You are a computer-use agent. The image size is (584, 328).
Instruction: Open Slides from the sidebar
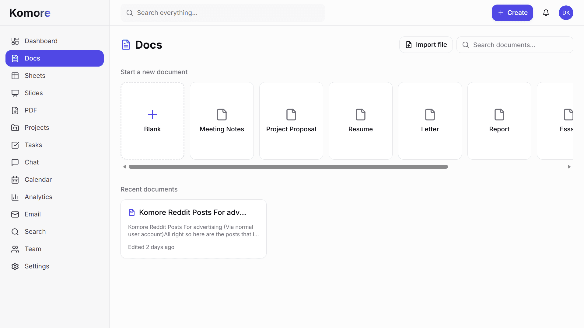click(x=33, y=93)
